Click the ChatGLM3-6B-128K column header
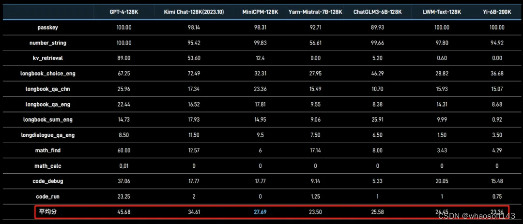 click(378, 12)
